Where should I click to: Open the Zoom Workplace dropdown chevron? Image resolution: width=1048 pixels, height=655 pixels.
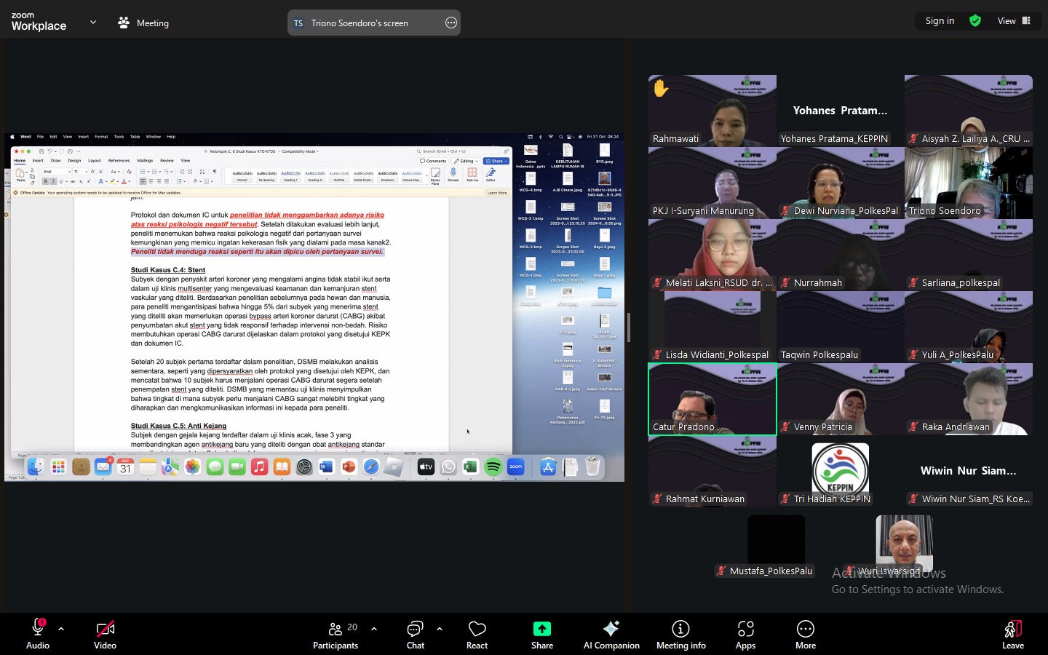93,23
